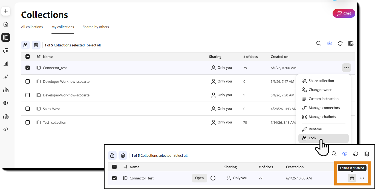Click the refresh icon in the inset panel
The height and width of the screenshot is (189, 375).
click(x=356, y=154)
